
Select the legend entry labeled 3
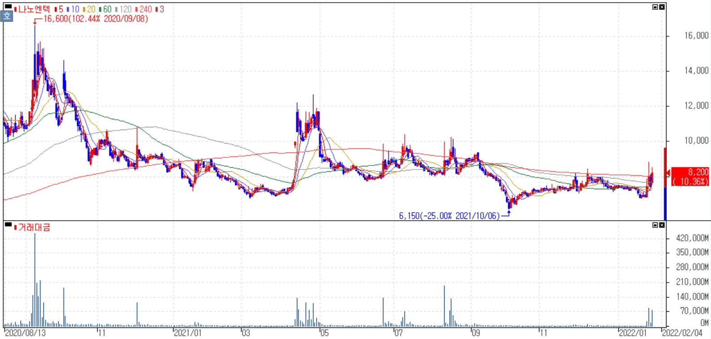point(160,9)
